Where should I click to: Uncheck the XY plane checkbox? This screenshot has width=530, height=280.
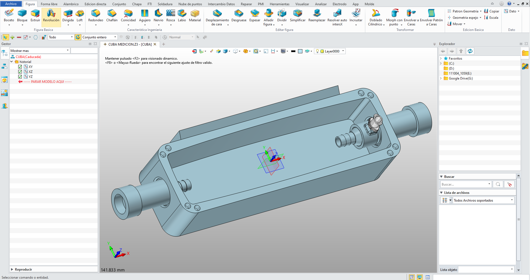[x=20, y=67]
